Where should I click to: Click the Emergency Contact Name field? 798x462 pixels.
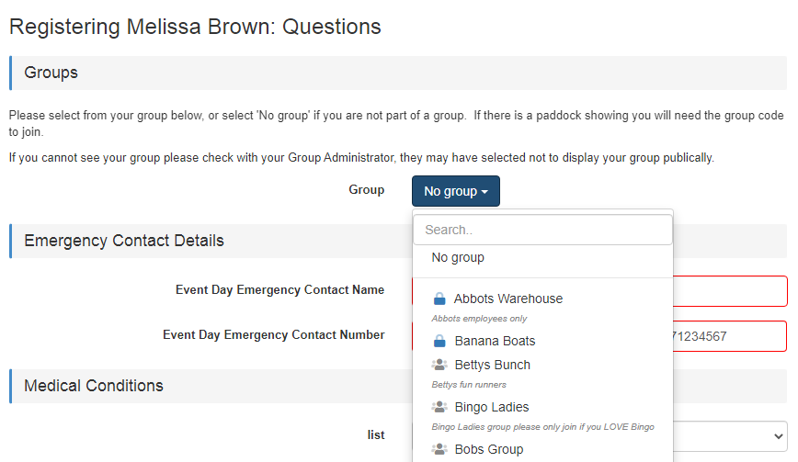731,291
